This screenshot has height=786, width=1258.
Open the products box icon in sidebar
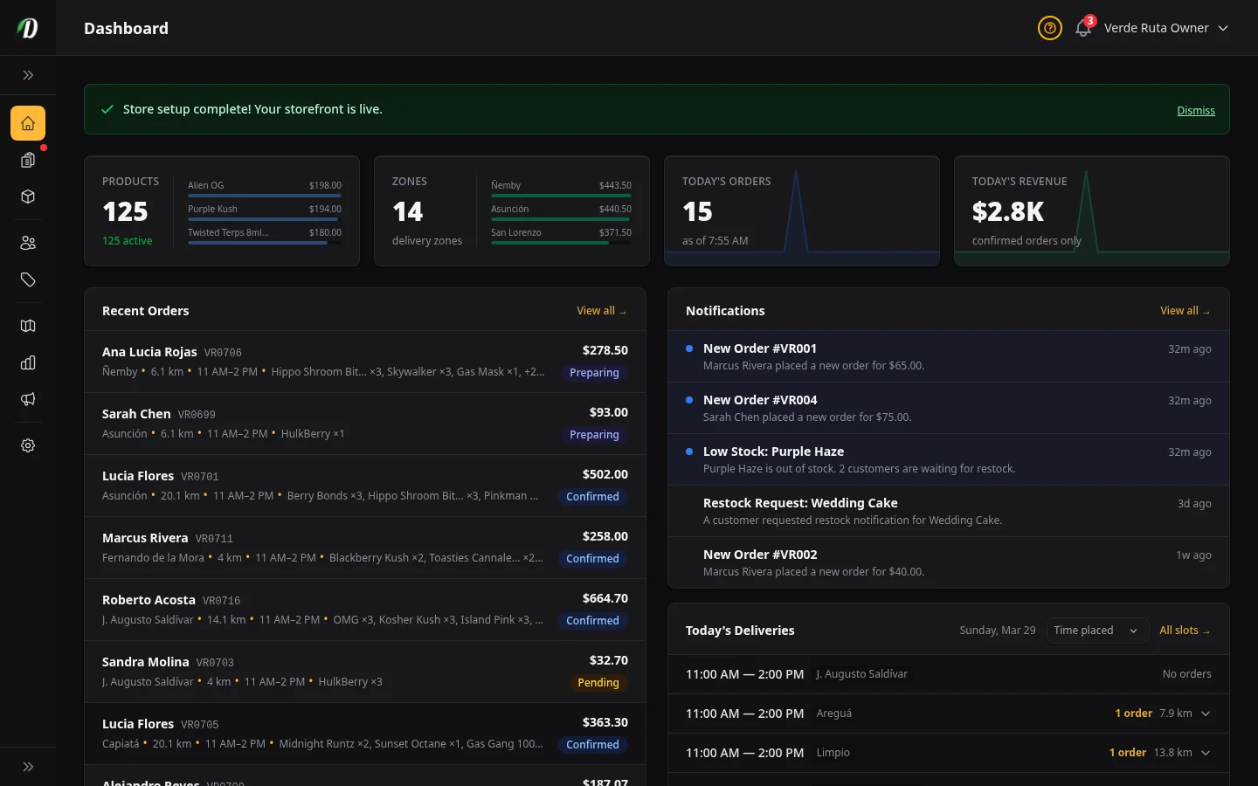[28, 196]
